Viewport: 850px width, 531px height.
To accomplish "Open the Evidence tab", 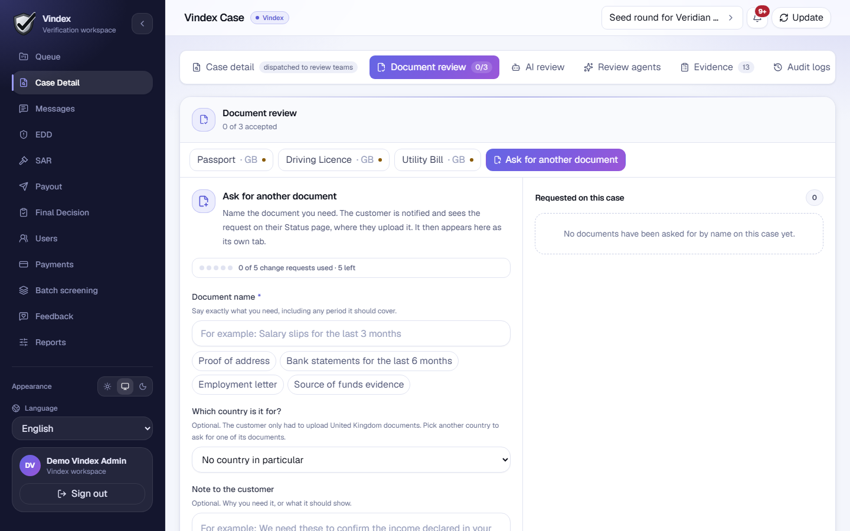I will (x=717, y=67).
